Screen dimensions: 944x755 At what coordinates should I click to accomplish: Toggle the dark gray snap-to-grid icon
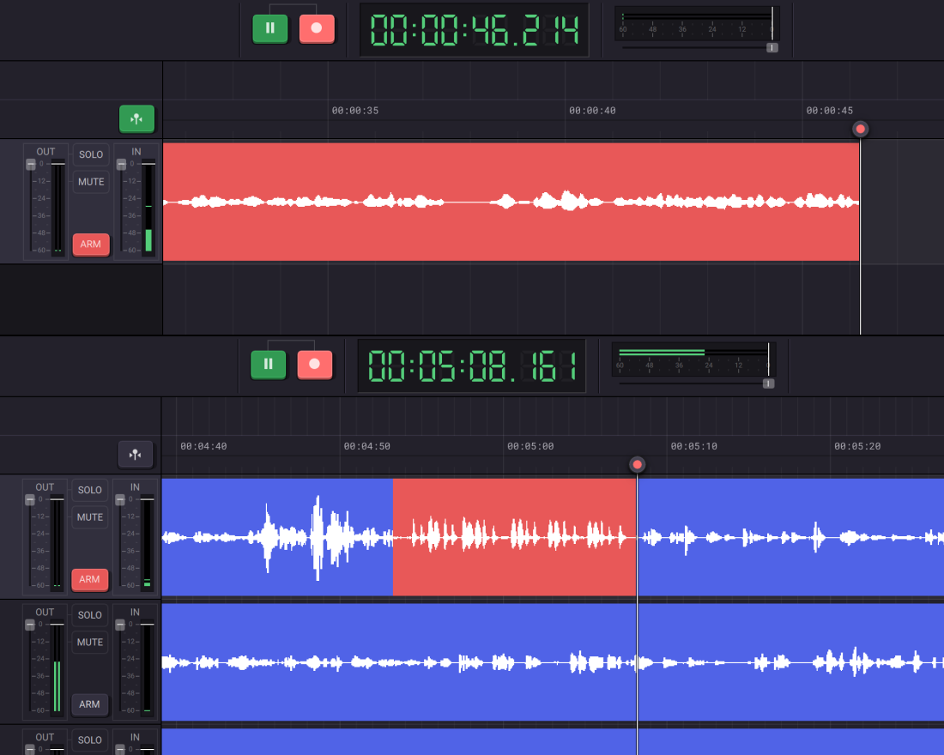coord(136,455)
